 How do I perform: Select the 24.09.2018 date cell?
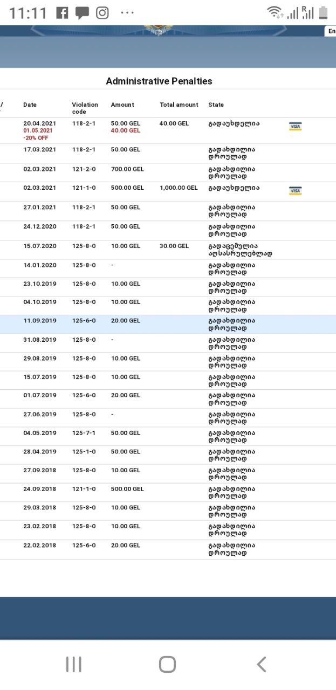39,489
